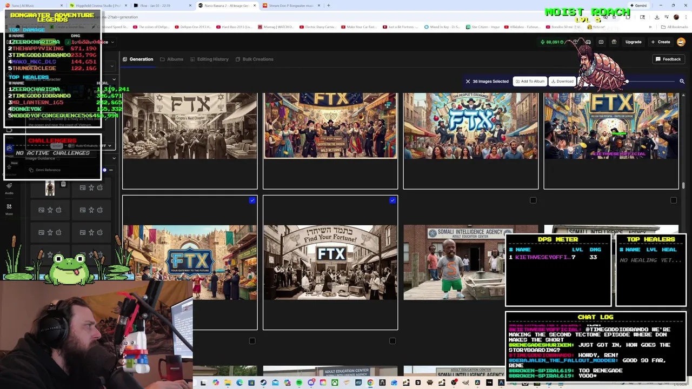Collapse Omni Reference with the minus button
Viewport: 692px width, 389px height.
point(111,170)
